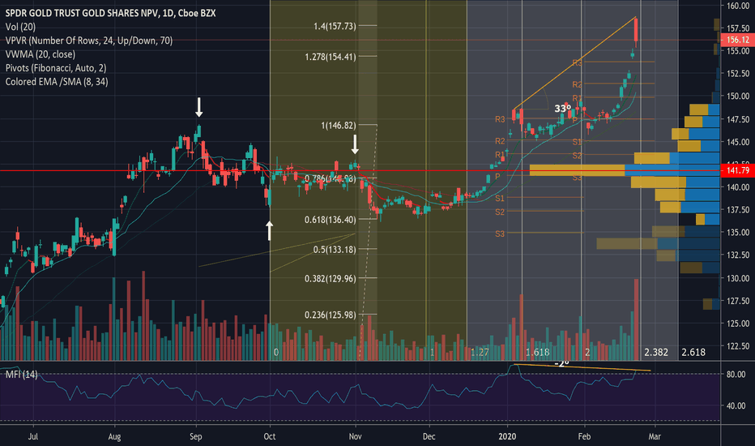
Task: Click the Sep date on the time axis
Action: coord(195,436)
